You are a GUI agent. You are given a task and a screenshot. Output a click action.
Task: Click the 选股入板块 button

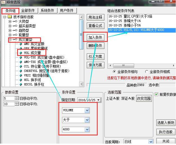pyautogui.click(x=166, y=123)
